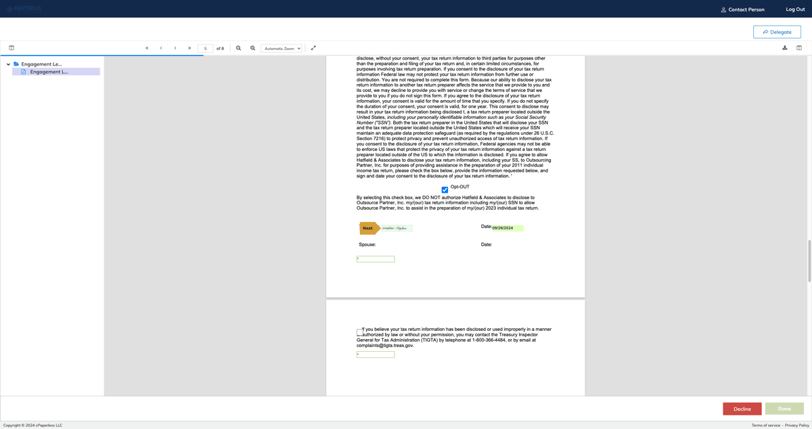The image size is (812, 429).
Task: Collapse the Engagement Le folder
Action: [x=7, y=64]
